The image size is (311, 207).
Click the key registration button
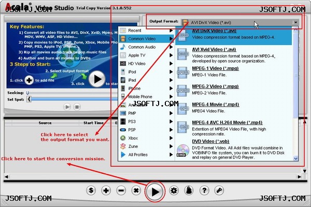219,190
